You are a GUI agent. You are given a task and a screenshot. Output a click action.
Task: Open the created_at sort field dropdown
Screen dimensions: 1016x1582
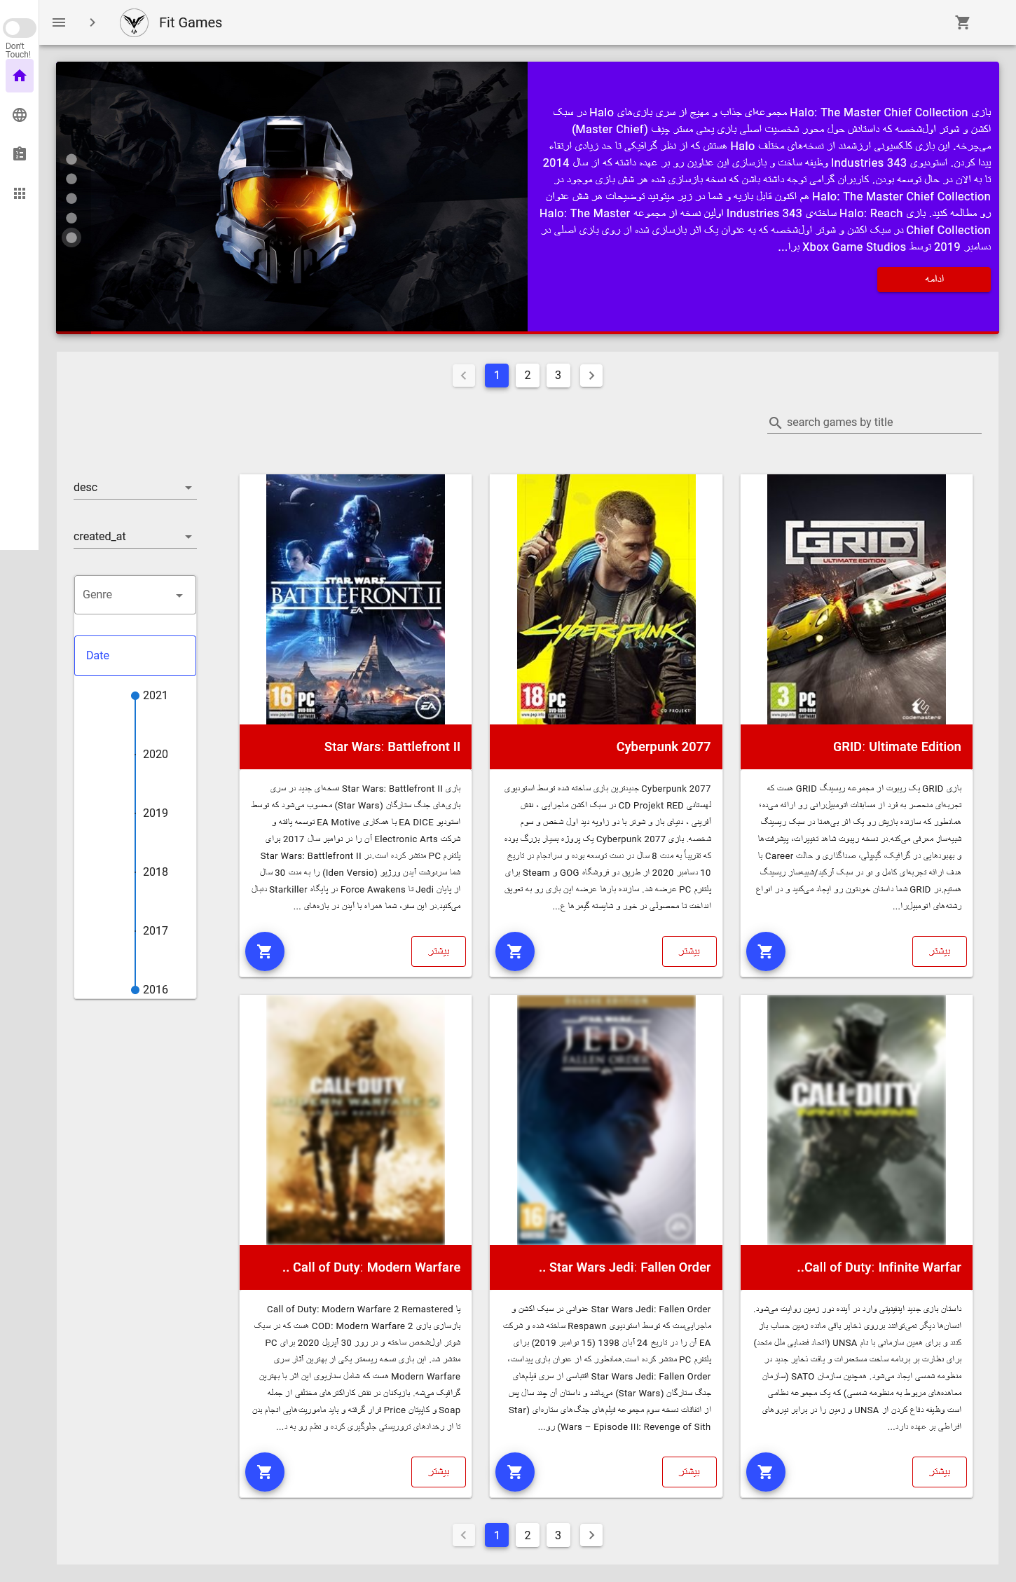(135, 537)
